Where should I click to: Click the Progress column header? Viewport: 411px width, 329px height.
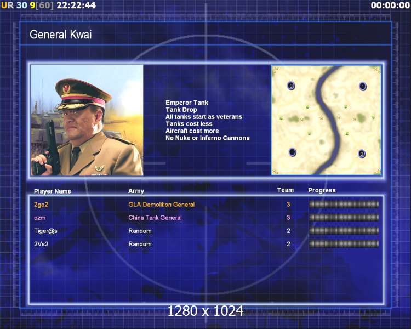pyautogui.click(x=322, y=190)
